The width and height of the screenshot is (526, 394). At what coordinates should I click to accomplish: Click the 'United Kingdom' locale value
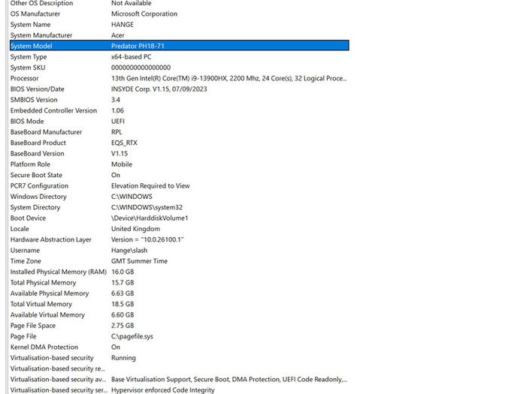pyautogui.click(x=135, y=228)
